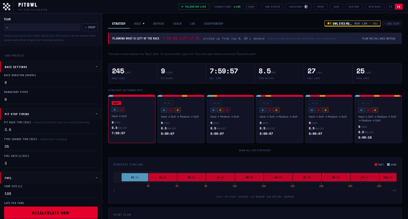The height and width of the screenshot is (219, 408).
Task: Toggle Telemetry Live indicator
Action: 194,7
